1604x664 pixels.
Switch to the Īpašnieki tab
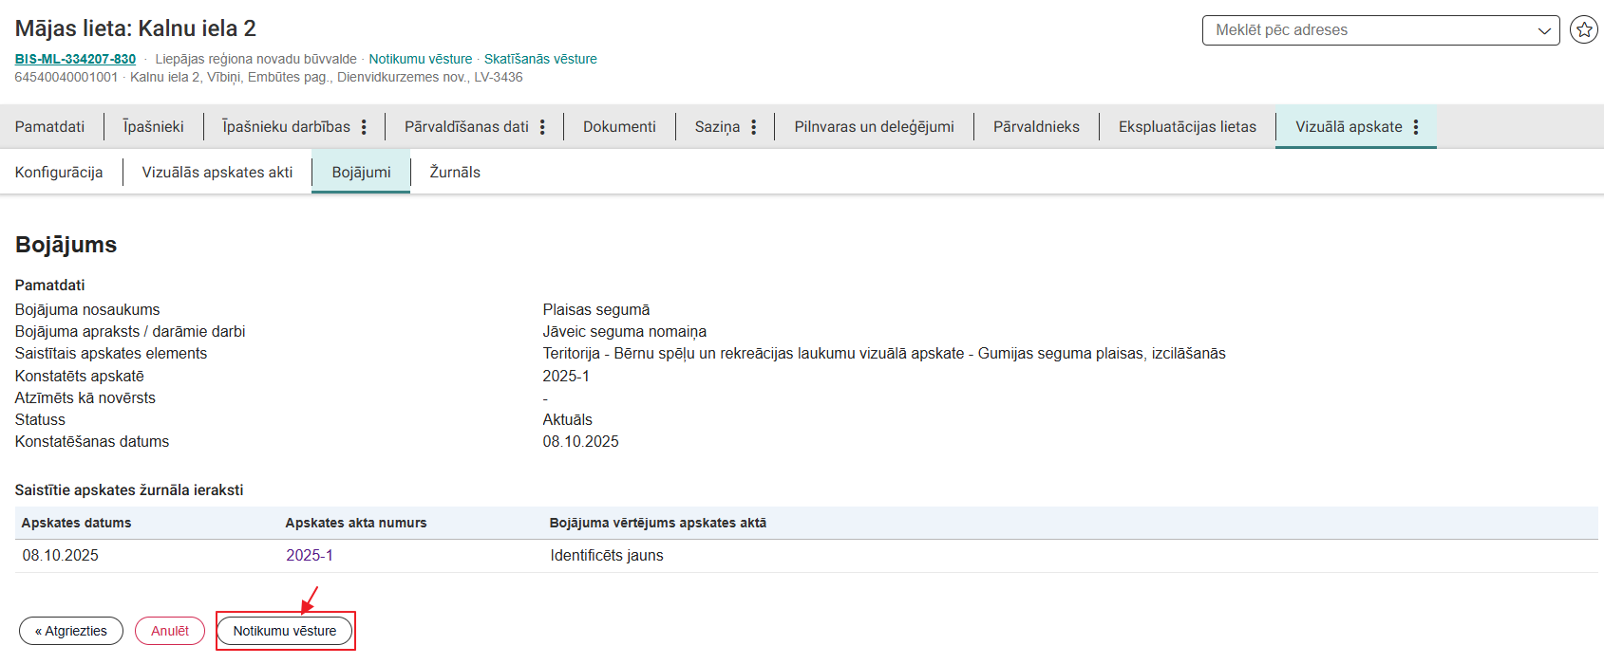(153, 127)
